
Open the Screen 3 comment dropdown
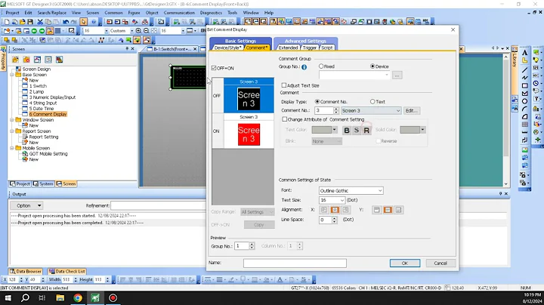(x=371, y=110)
